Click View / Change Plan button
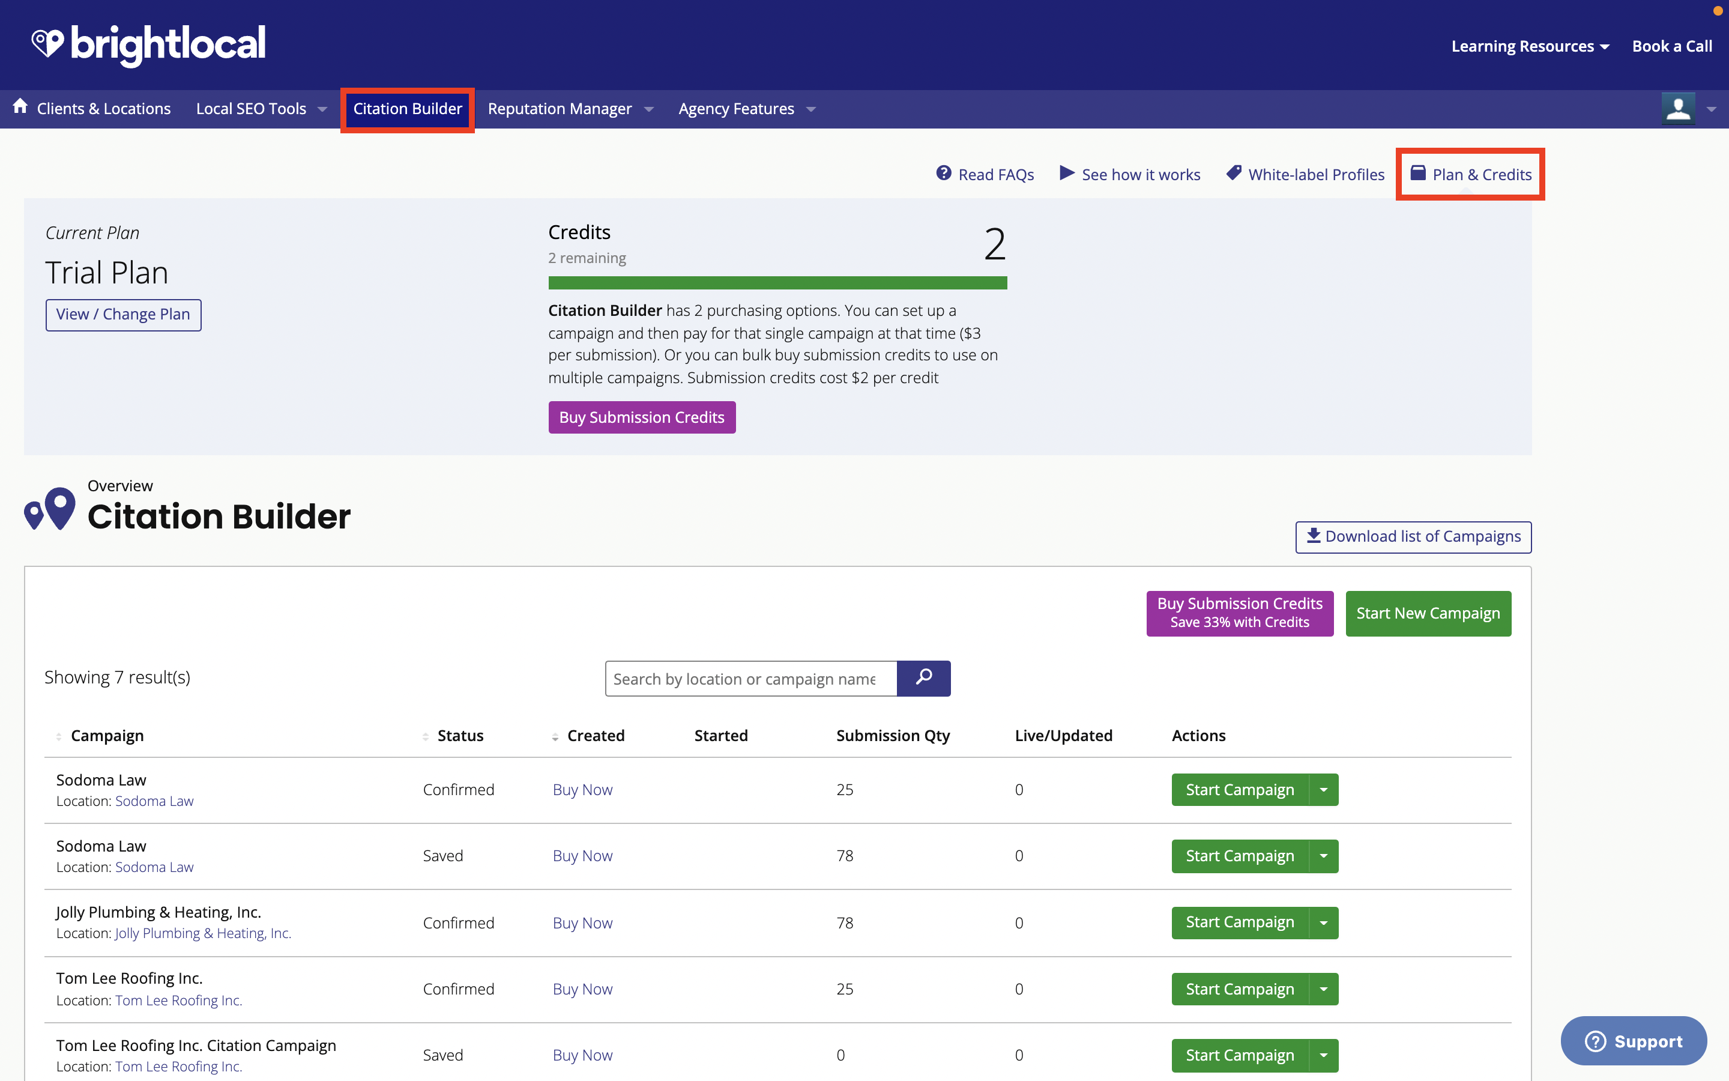This screenshot has height=1081, width=1729. tap(124, 315)
